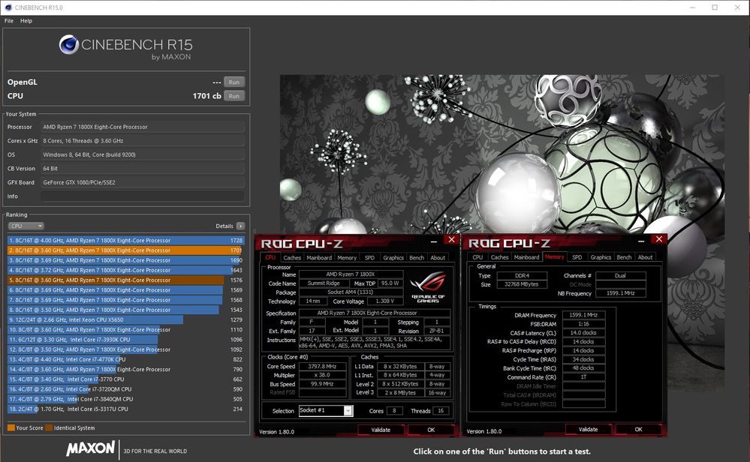Screen dimensions: 750x462
Task: Run the CPU benchmark test
Action: click(x=234, y=96)
